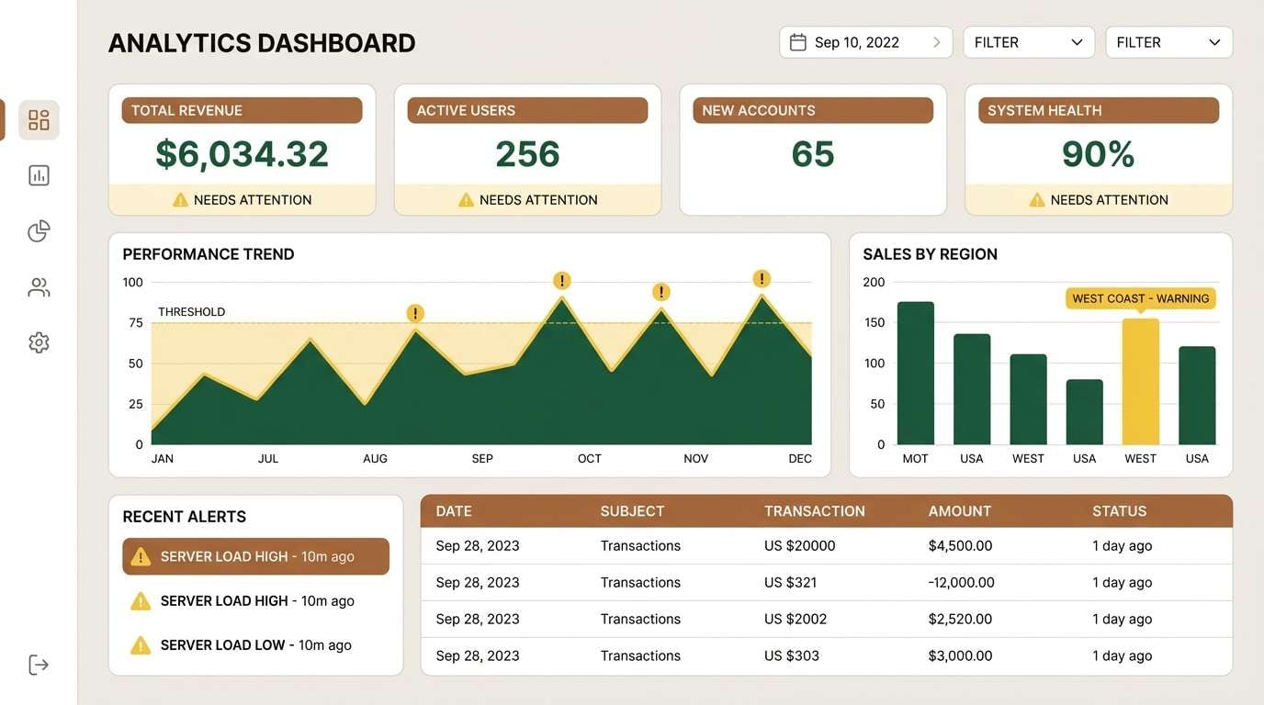Open the users section from the sidebar

[38, 286]
